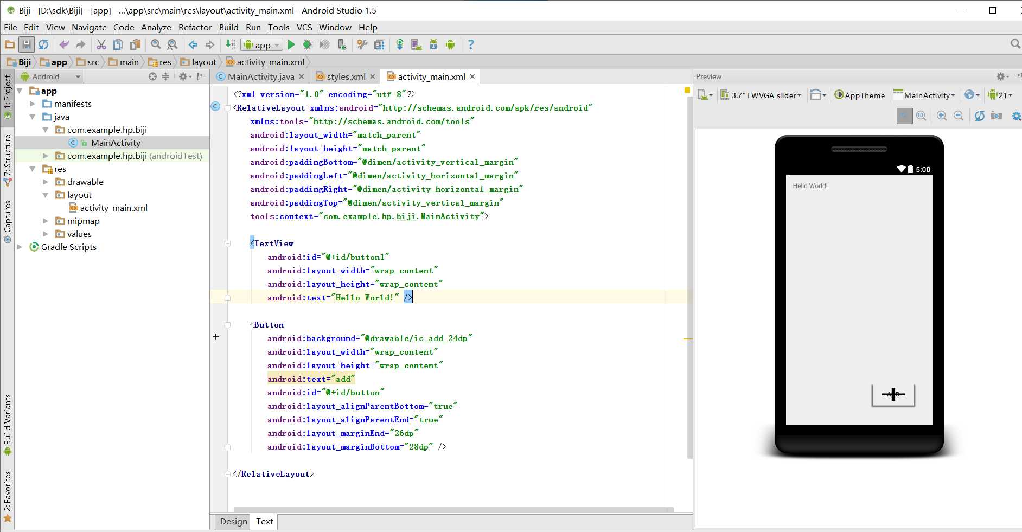Close the activity_main.xml tab
This screenshot has height=532, width=1022.
coord(472,76)
